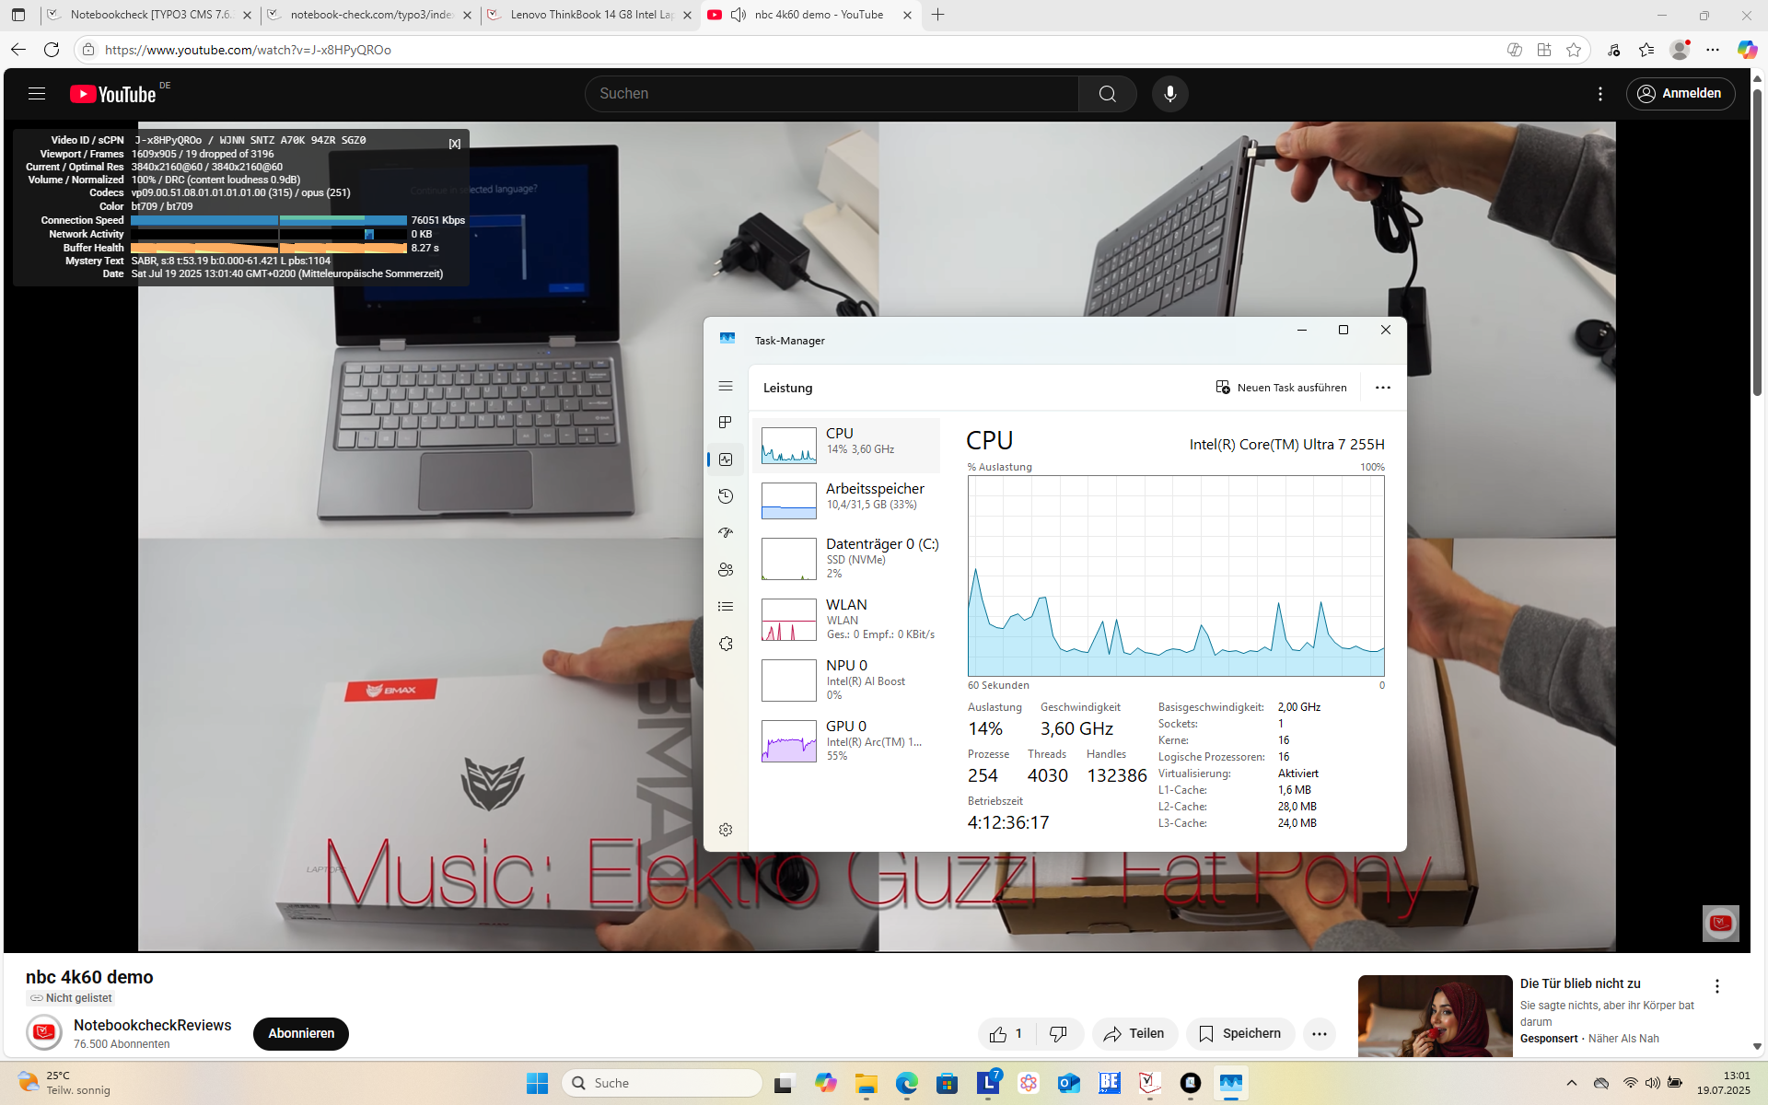
Task: Open Task Manager settings gear
Action: [726, 830]
